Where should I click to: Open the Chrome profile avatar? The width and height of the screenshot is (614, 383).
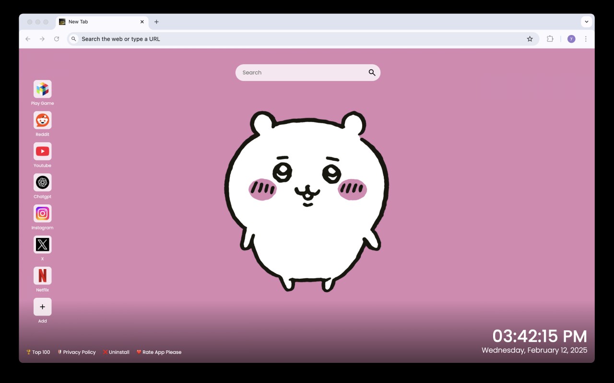[571, 39]
